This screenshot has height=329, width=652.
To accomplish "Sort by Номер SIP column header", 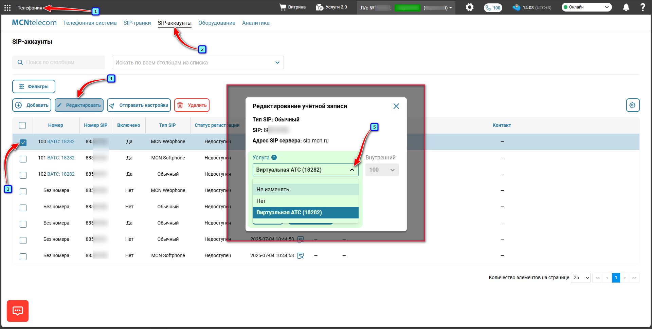I will point(96,125).
